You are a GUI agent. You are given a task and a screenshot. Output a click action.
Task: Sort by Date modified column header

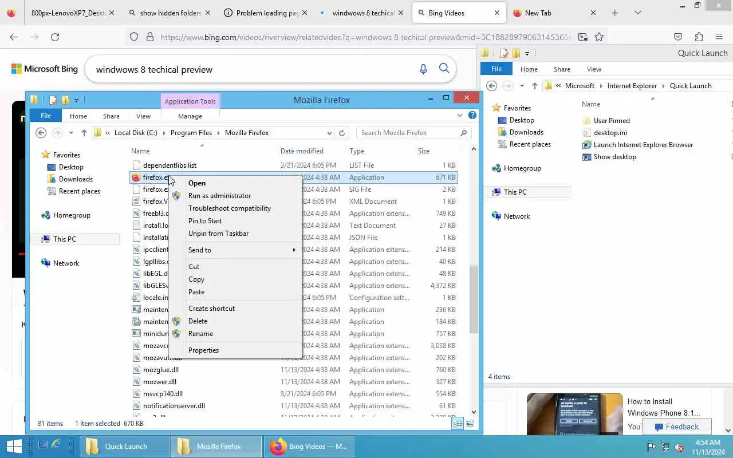pyautogui.click(x=302, y=151)
